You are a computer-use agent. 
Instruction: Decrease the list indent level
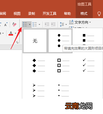[47, 24]
